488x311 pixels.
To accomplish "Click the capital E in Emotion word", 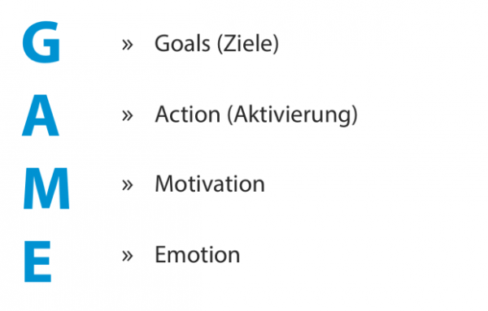I will coord(162,254).
